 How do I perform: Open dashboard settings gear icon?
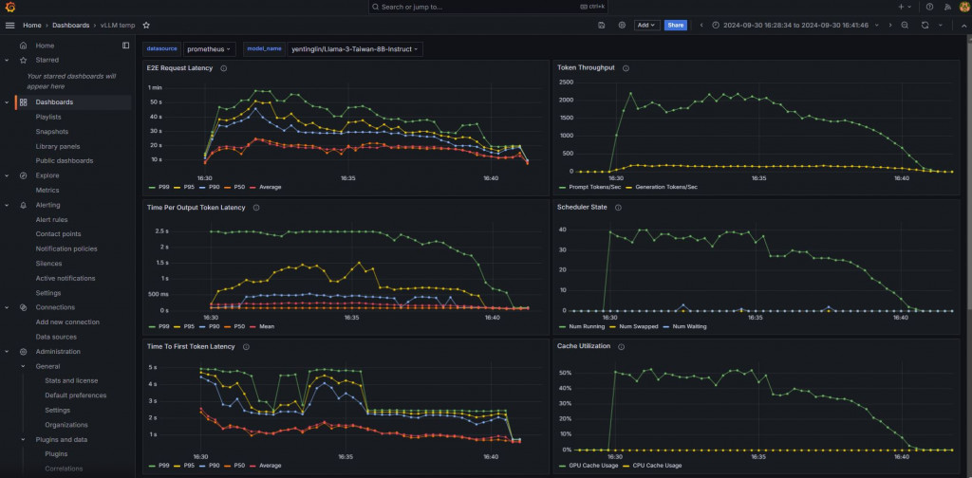pyautogui.click(x=623, y=26)
